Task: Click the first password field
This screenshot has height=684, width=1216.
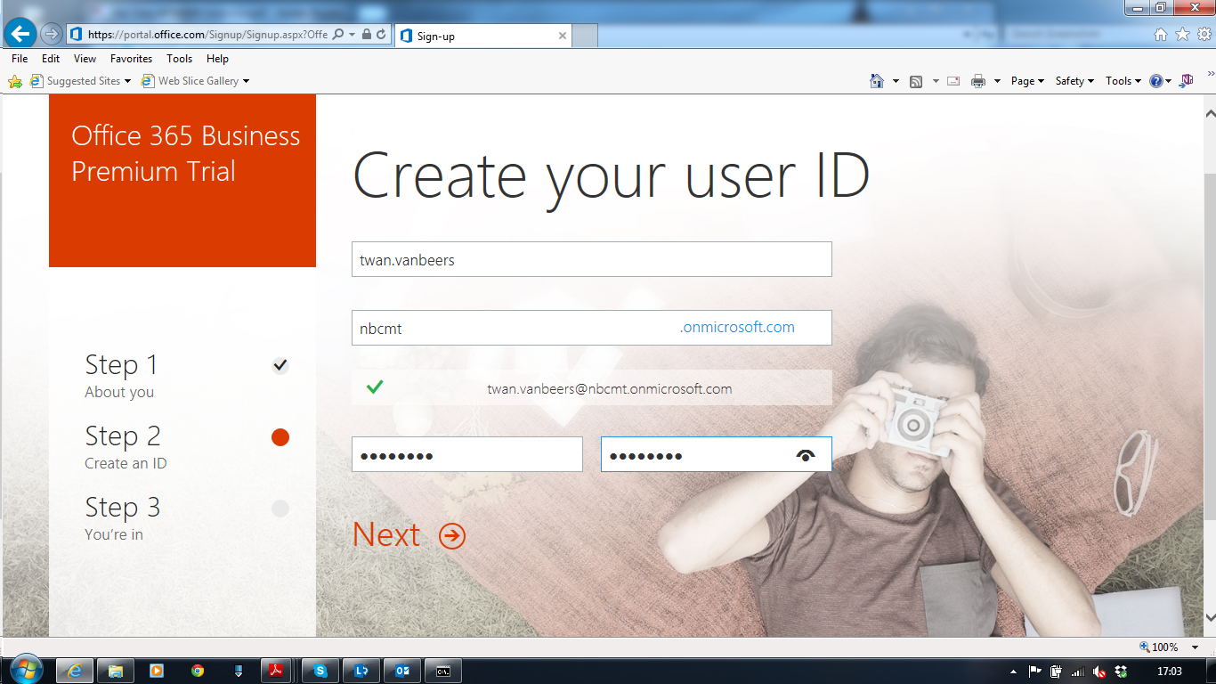Action: [467, 454]
